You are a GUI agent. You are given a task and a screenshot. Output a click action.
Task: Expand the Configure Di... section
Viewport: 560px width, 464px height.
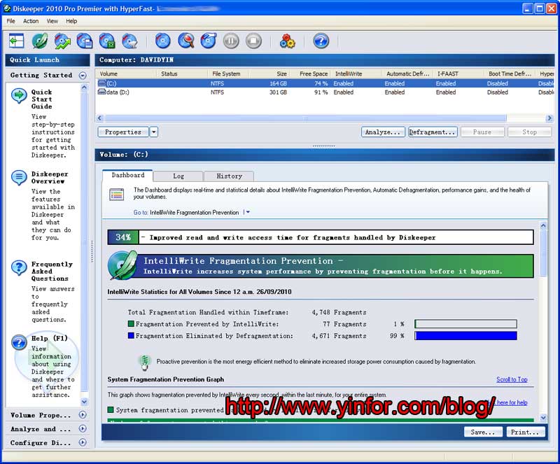83,442
